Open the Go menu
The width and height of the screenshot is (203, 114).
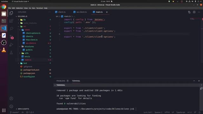point(30,8)
